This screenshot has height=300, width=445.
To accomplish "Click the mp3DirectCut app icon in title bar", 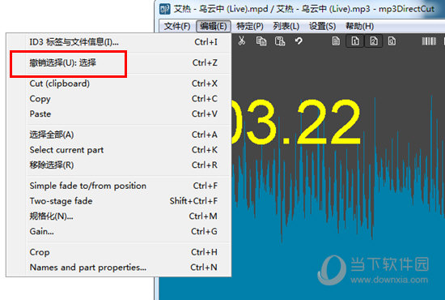I will click(165, 9).
